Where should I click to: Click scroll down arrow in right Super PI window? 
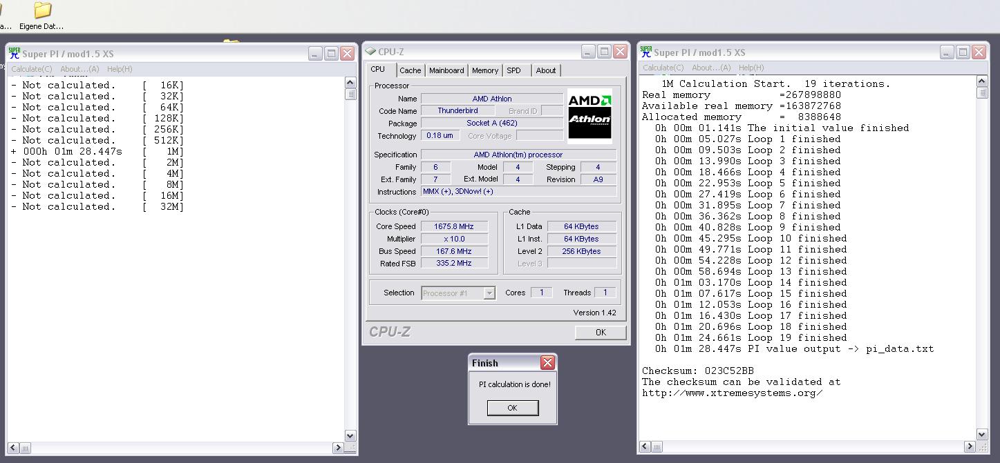click(x=982, y=435)
